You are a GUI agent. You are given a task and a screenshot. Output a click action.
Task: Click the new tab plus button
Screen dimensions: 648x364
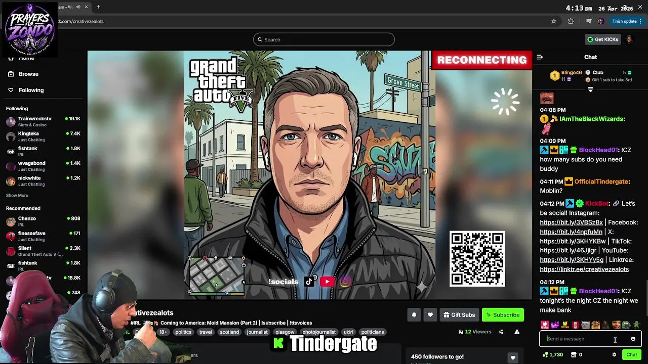(x=98, y=7)
